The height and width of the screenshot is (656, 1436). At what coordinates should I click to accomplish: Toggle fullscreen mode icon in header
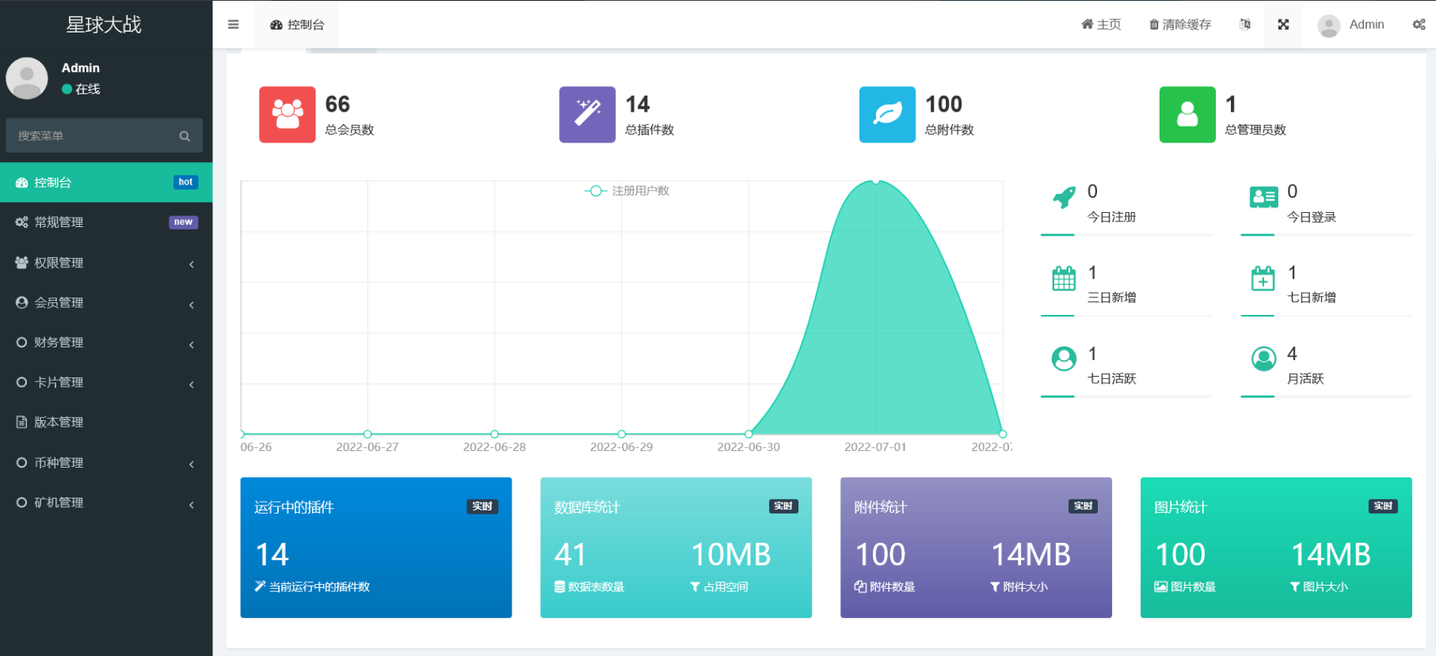pyautogui.click(x=1283, y=25)
